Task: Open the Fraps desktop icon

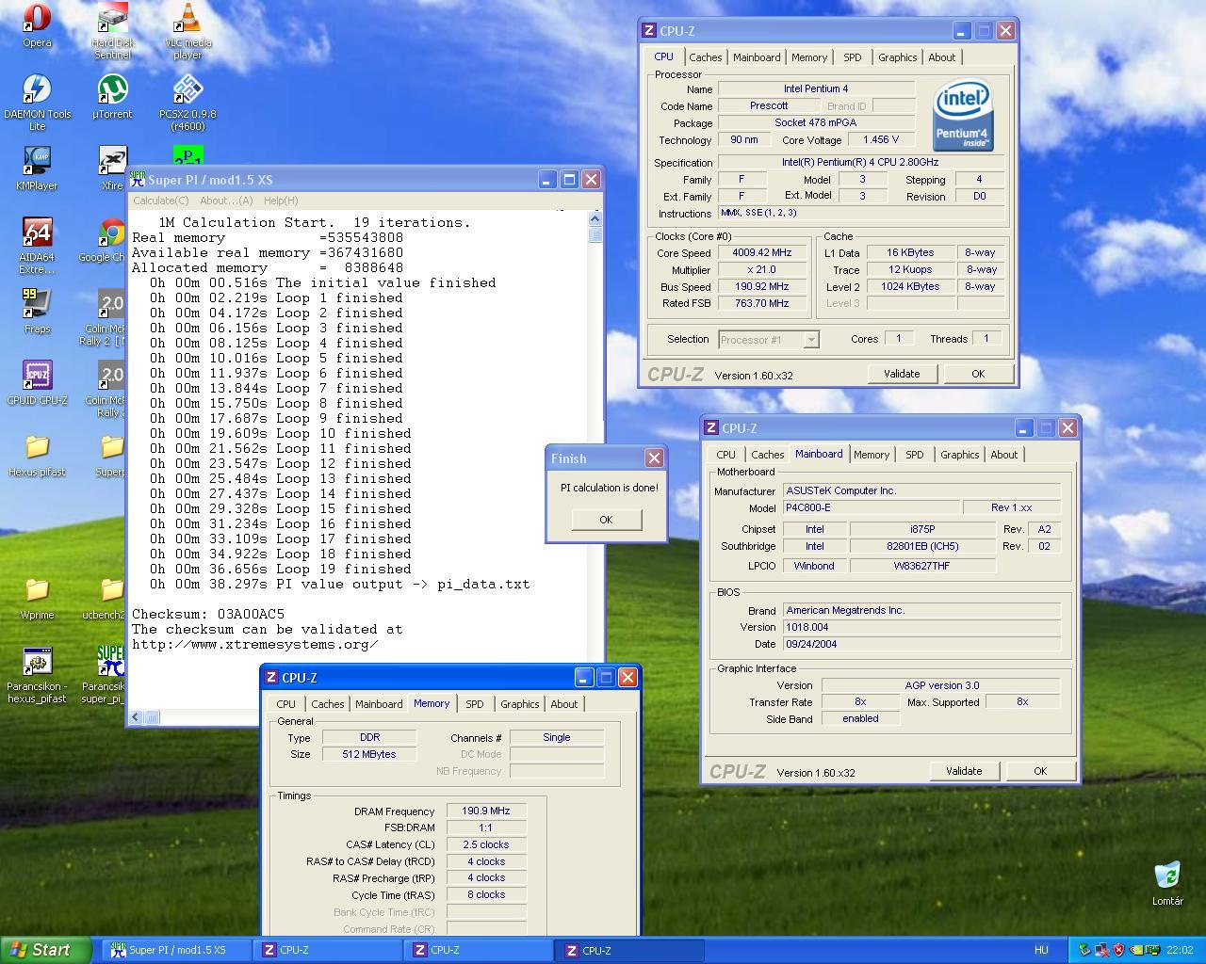Action: pyautogui.click(x=37, y=312)
